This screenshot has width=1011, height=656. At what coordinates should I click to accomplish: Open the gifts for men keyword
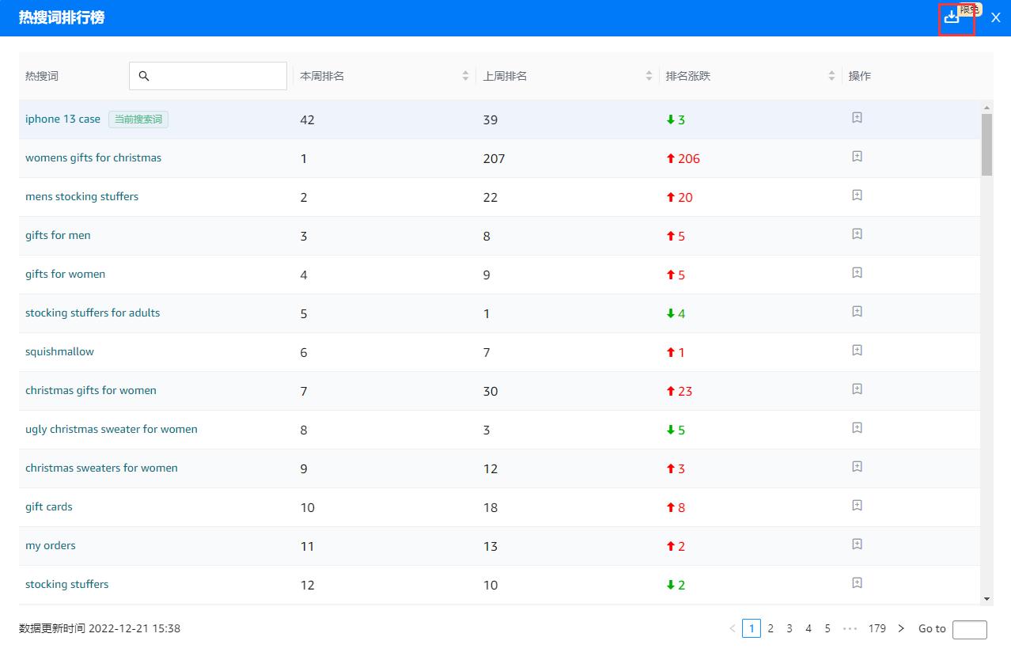58,236
